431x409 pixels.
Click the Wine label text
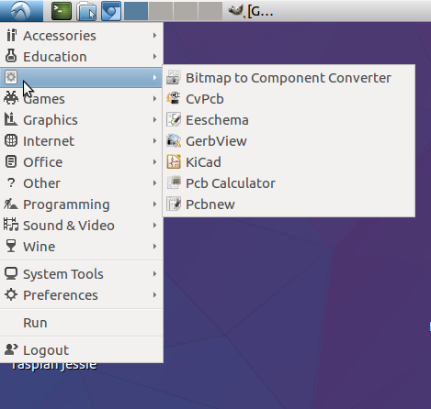click(x=40, y=247)
